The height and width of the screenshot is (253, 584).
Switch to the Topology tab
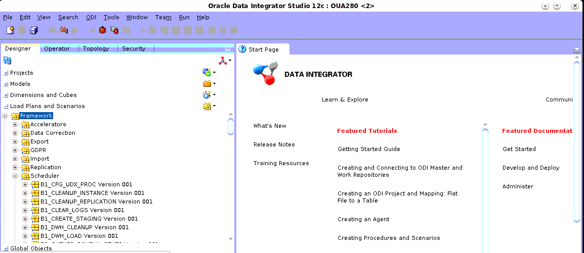(96, 48)
